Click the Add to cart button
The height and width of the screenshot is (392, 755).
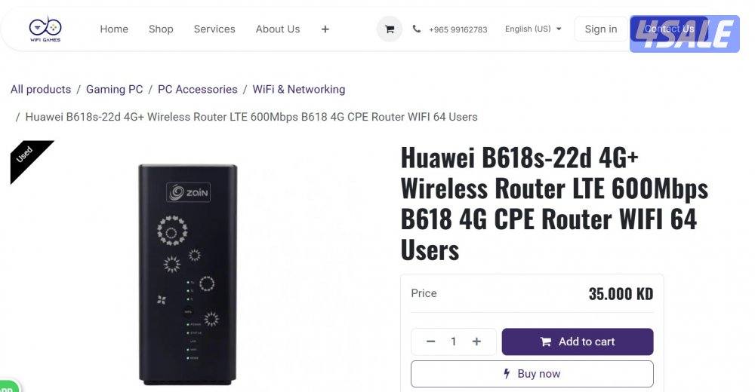578,341
